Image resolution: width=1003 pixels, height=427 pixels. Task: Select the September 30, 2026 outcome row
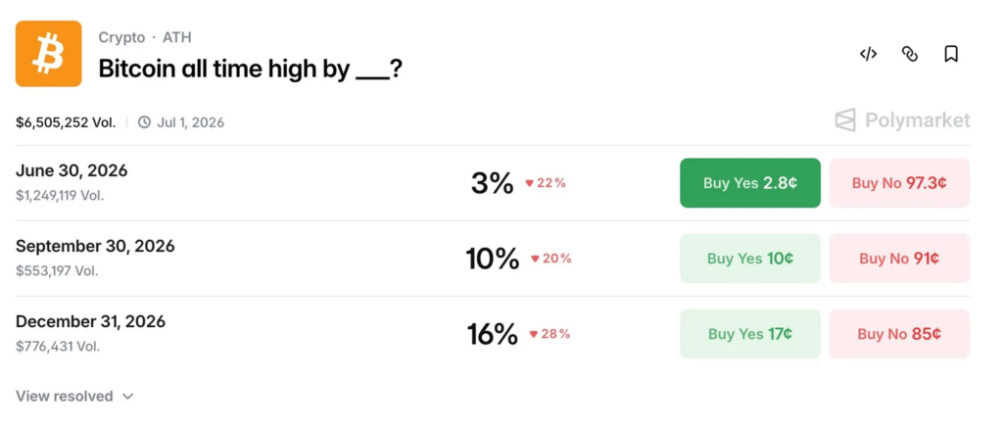coord(95,247)
